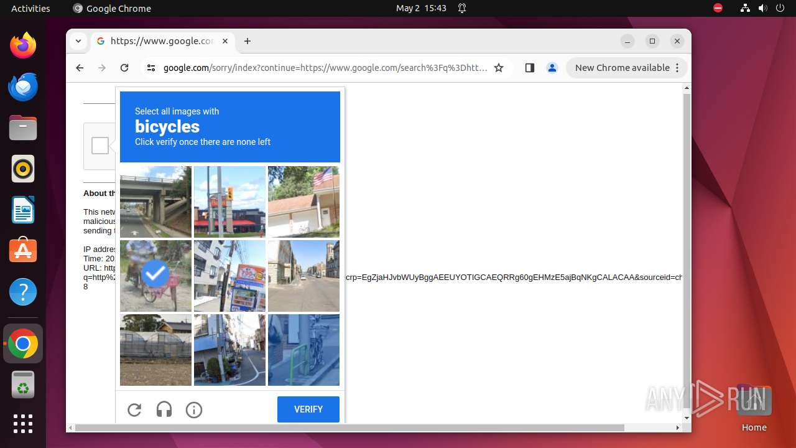796x448 pixels.
Task: Open the reCAPTCHA help info icon
Action: [x=194, y=409]
